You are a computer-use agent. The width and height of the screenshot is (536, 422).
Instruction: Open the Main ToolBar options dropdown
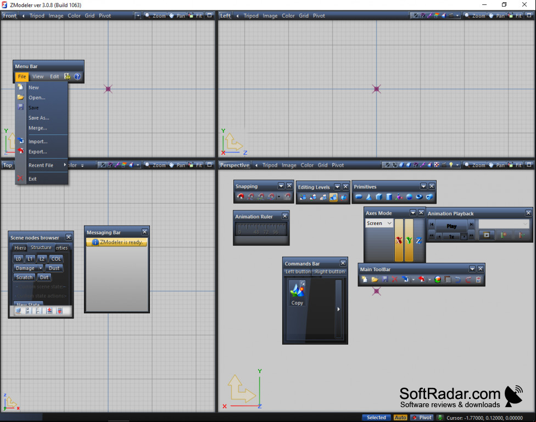click(472, 269)
